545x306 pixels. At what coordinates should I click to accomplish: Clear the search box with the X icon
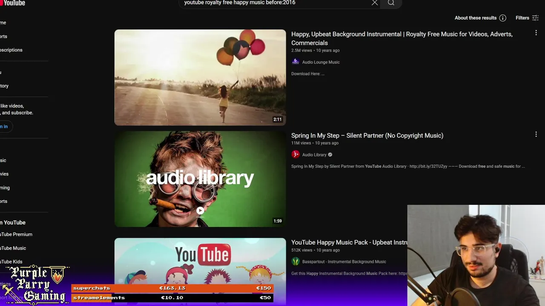click(375, 3)
